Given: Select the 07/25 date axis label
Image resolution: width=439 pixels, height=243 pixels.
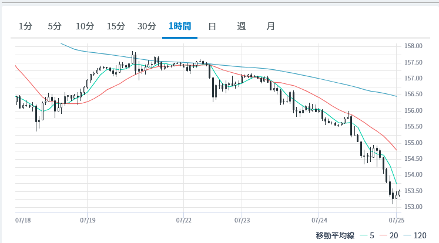Looking at the screenshot, I should (396, 221).
